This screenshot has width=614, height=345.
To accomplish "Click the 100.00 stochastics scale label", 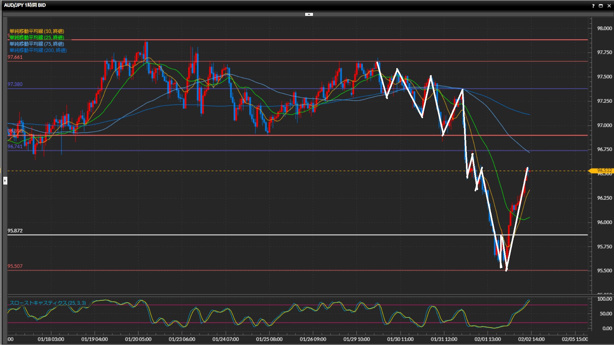I will [604, 299].
